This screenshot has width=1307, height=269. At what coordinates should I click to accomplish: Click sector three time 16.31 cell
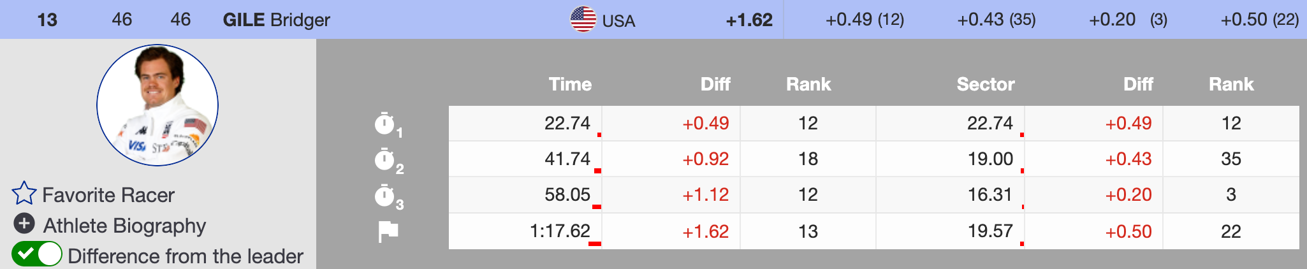click(x=990, y=194)
